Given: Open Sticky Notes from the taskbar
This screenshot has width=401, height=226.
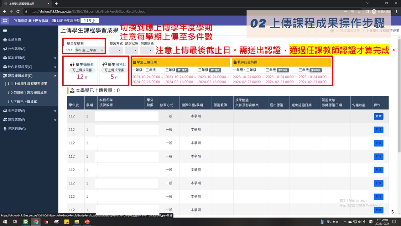Looking at the screenshot, I should tap(66, 222).
